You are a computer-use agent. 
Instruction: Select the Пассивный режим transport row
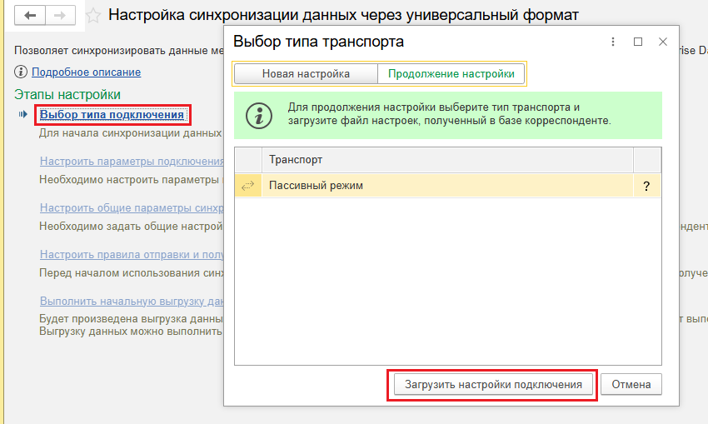447,186
